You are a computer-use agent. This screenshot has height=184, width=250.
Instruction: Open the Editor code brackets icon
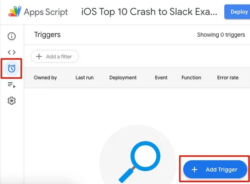click(x=12, y=52)
